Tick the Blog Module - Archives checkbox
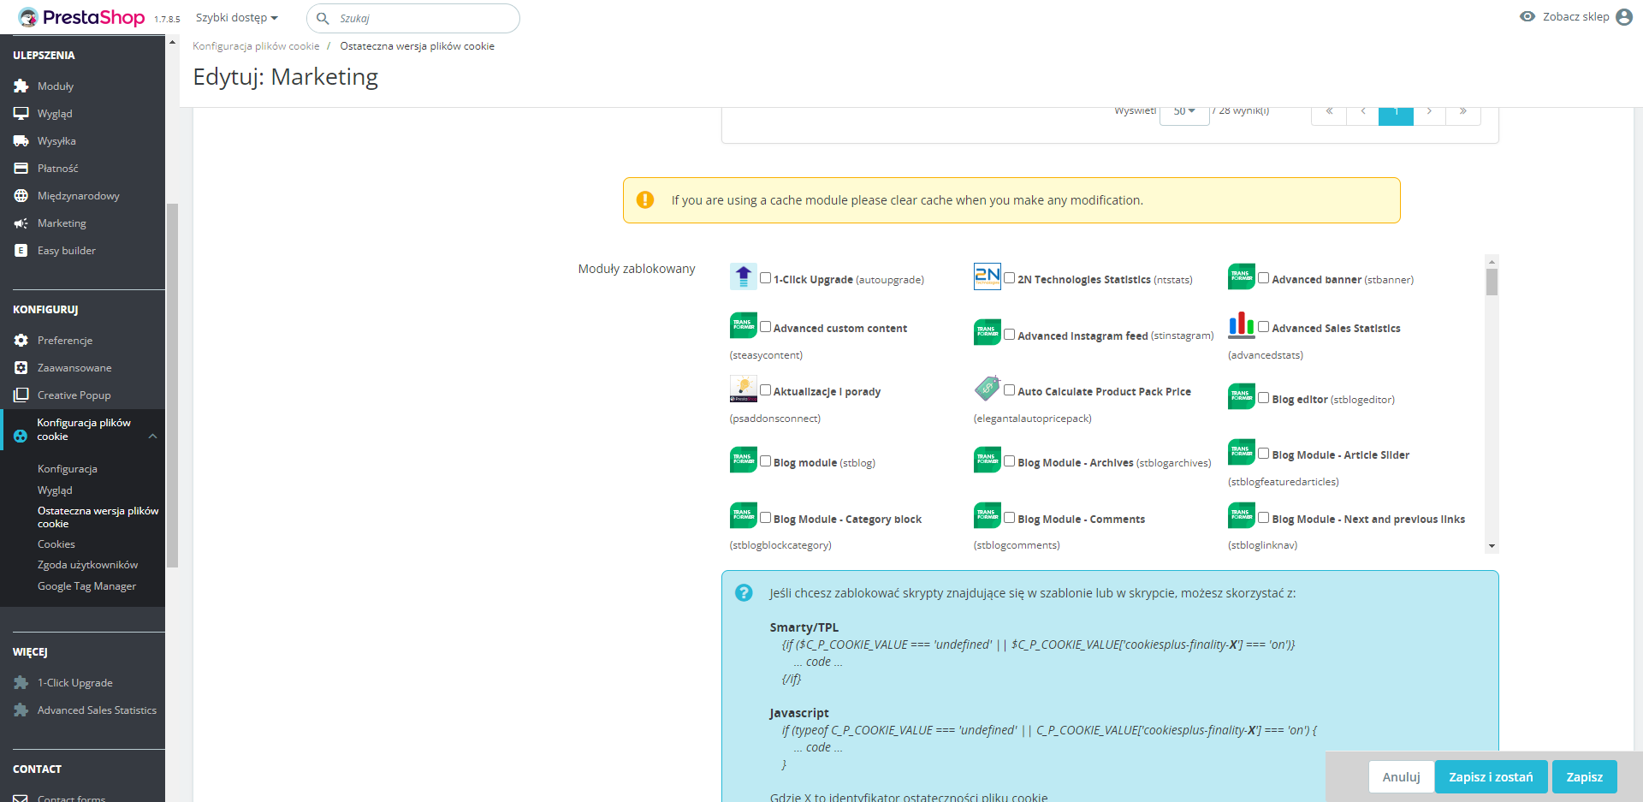Image resolution: width=1643 pixels, height=802 pixels. 1010,461
